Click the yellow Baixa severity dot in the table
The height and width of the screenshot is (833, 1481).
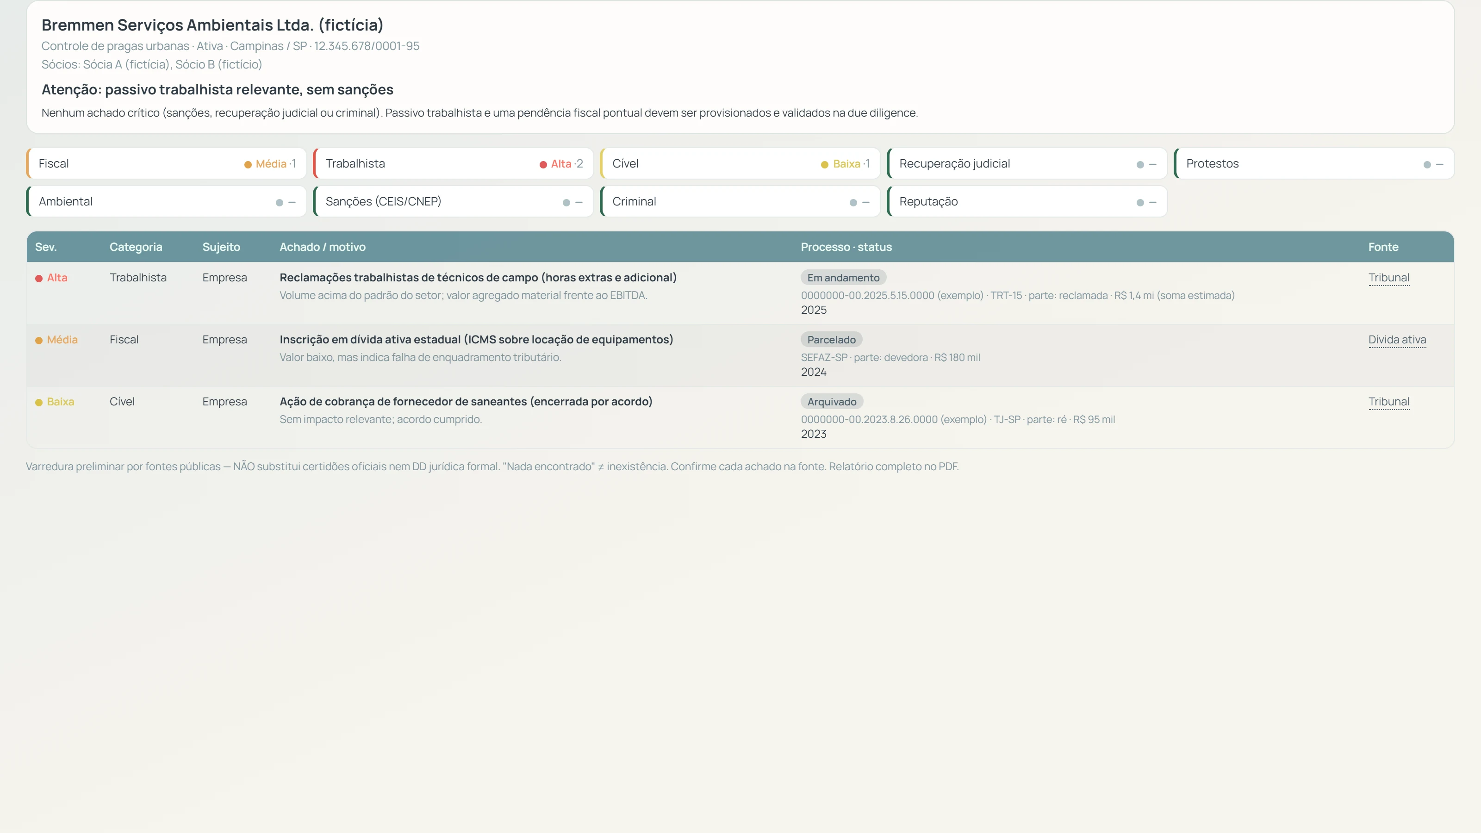coord(39,403)
